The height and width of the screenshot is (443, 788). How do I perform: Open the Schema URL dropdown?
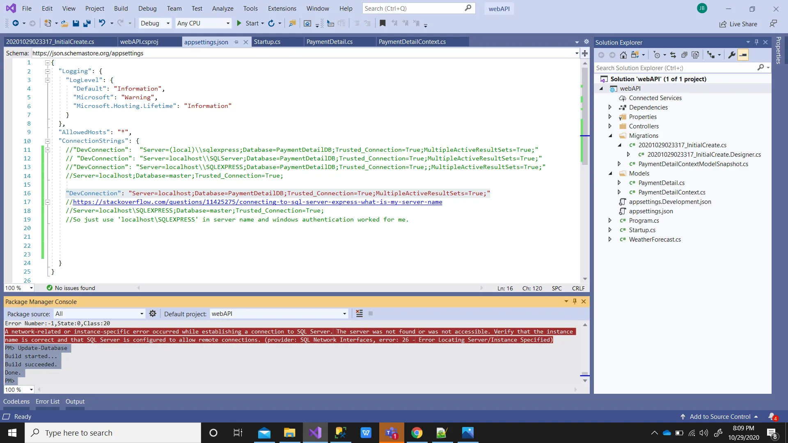pyautogui.click(x=577, y=53)
